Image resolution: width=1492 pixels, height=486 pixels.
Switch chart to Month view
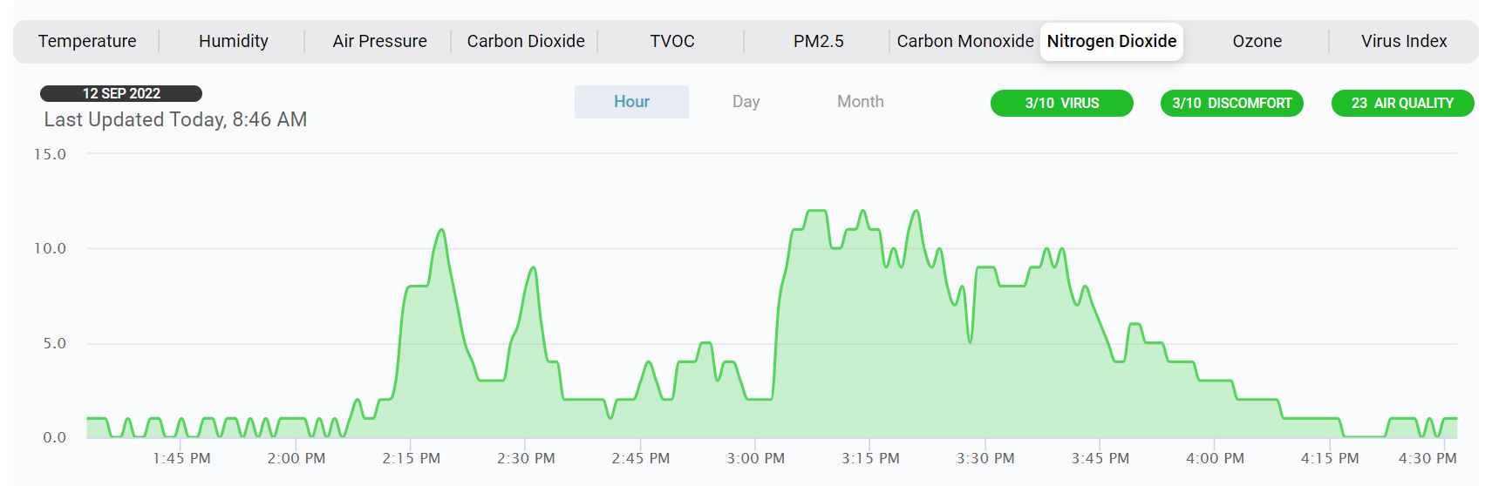click(x=860, y=102)
